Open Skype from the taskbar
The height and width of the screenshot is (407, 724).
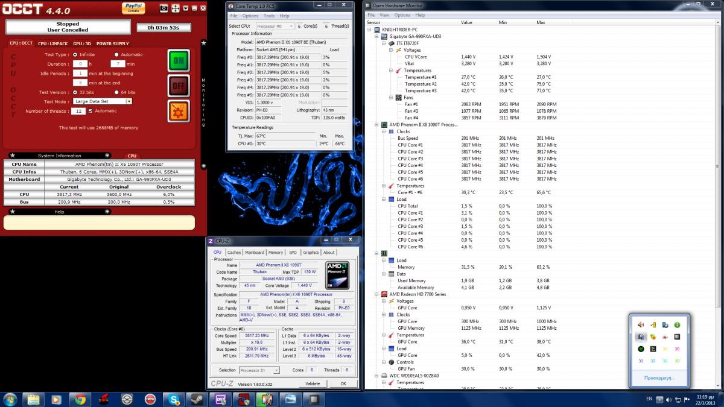pyautogui.click(x=174, y=399)
